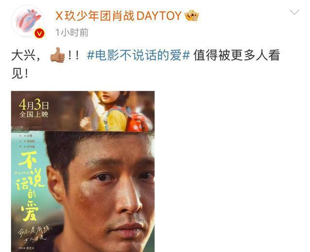Click the gold crown membership badge
This screenshot has height=252, width=310.
pos(192,16)
